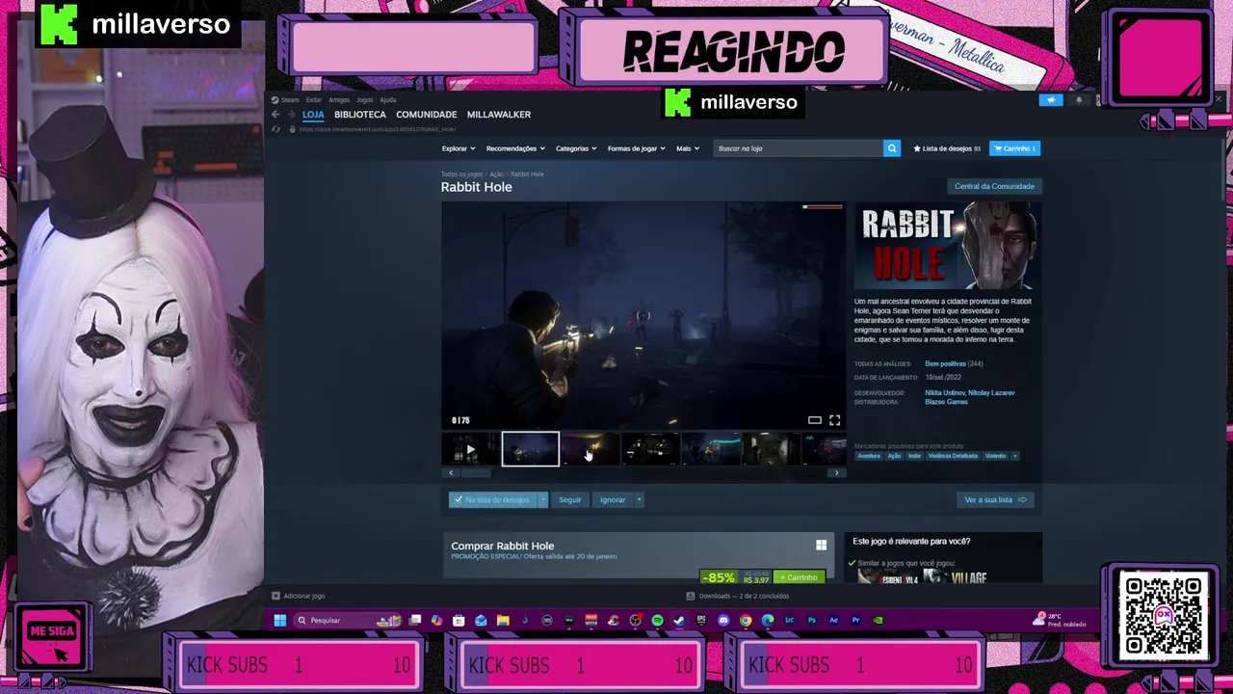1233x694 pixels.
Task: Open Bem positivas reviews link
Action: (x=945, y=364)
